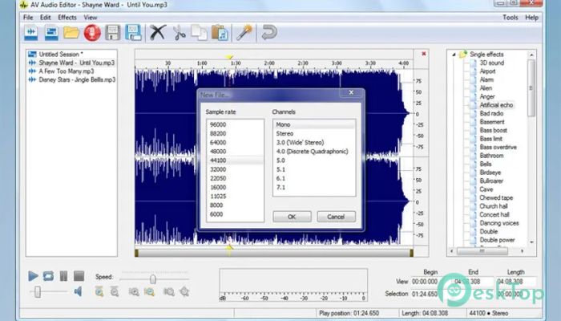Viewport: 561px width, 321px height.
Task: Click the New Session toolbar icon
Action: click(x=51, y=33)
